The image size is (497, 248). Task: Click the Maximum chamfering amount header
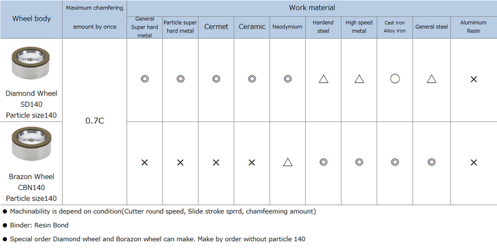[95, 18]
